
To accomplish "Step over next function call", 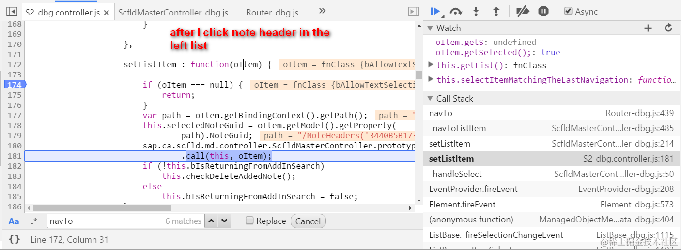I will [x=456, y=12].
